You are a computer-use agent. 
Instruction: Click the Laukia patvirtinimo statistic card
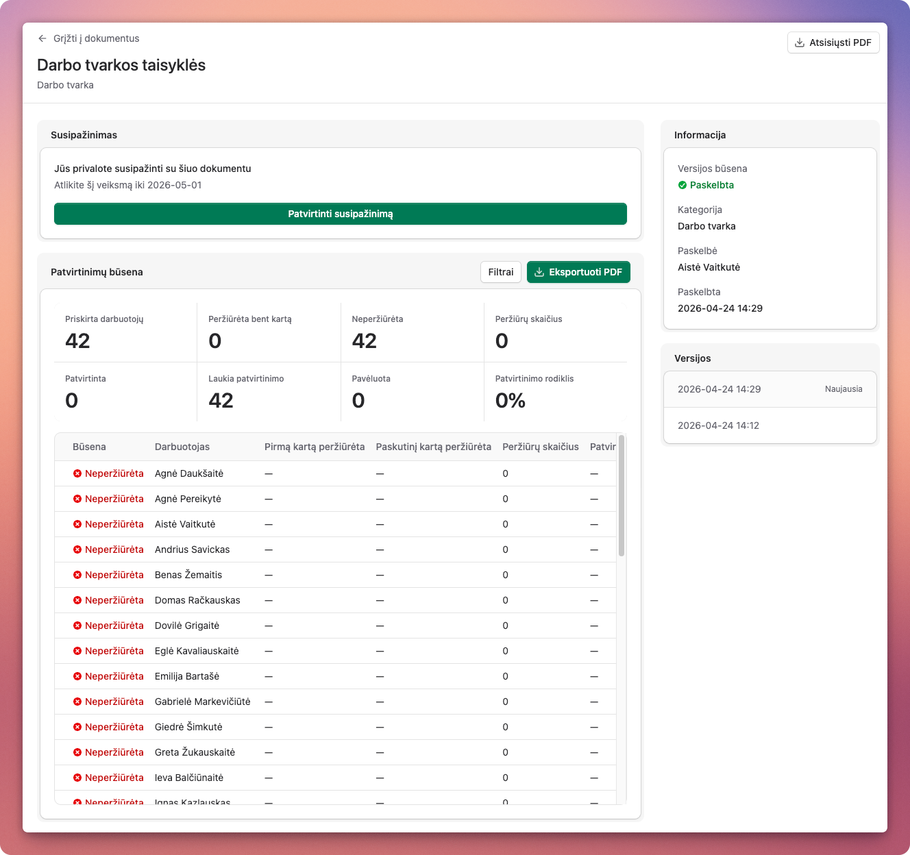pyautogui.click(x=269, y=392)
